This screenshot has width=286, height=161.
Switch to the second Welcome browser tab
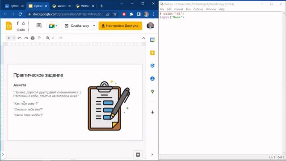pyautogui.click(x=85, y=6)
